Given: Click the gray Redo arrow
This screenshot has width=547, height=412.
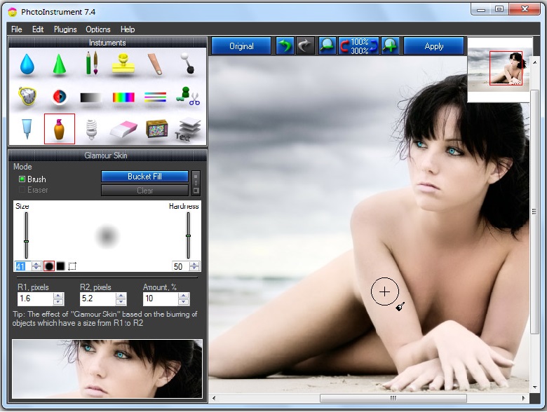Looking at the screenshot, I should (x=305, y=46).
